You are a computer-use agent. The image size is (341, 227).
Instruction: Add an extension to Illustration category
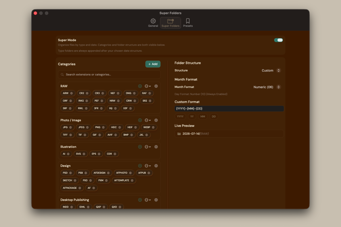(140, 147)
